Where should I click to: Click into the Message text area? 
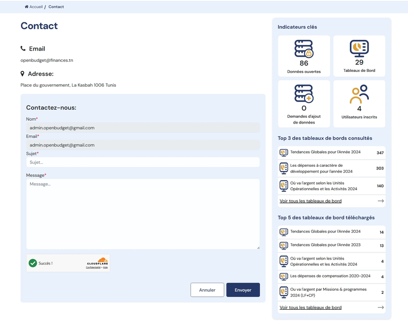143,213
